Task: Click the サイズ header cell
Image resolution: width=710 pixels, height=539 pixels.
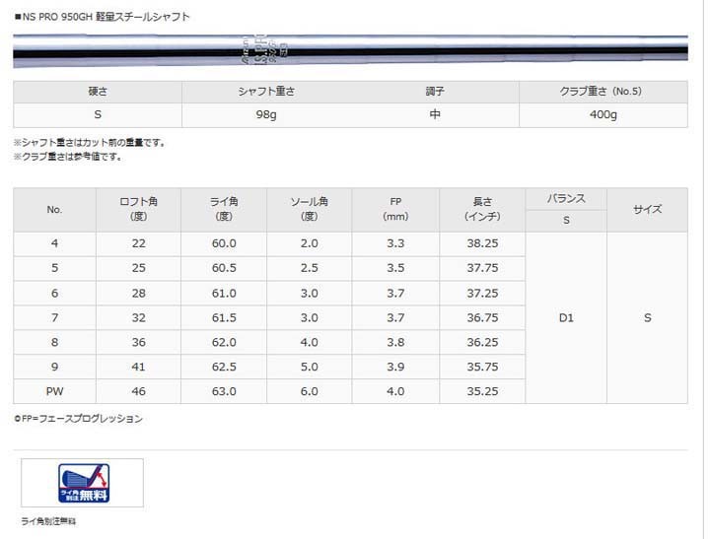Action: 647,210
